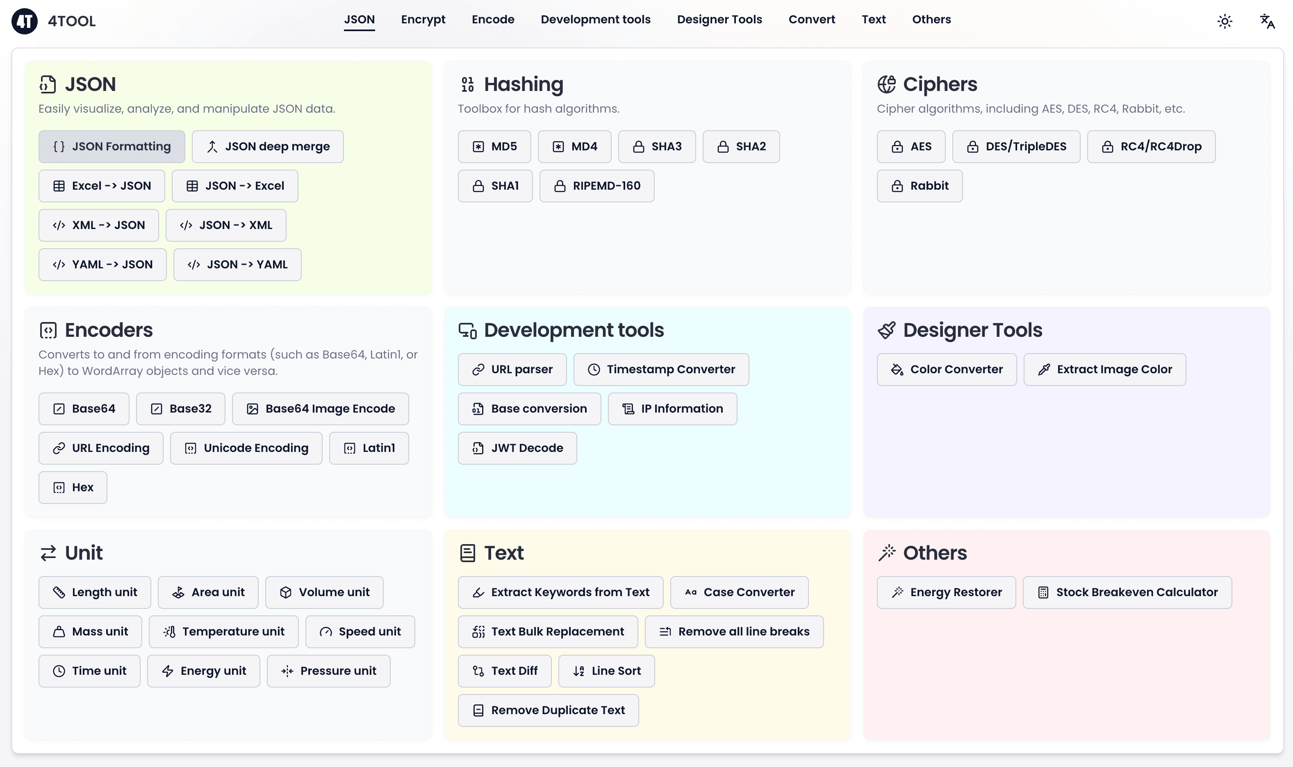1293x767 pixels.
Task: Click the Others magic wand header icon
Action: tap(886, 553)
